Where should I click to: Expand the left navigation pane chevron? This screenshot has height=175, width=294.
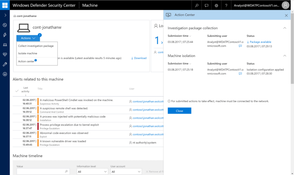click(5, 15)
